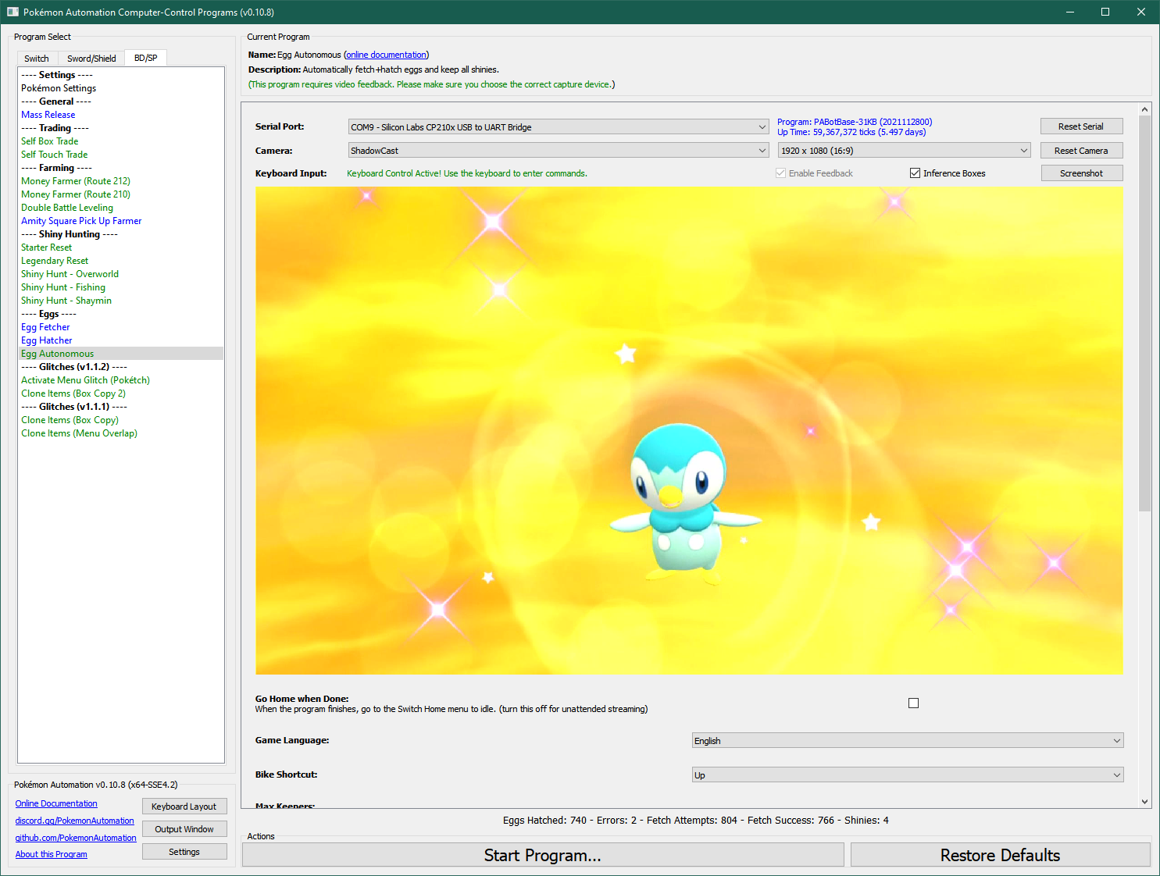This screenshot has height=876, width=1160.
Task: Switch to the Switch tab
Action: (36, 59)
